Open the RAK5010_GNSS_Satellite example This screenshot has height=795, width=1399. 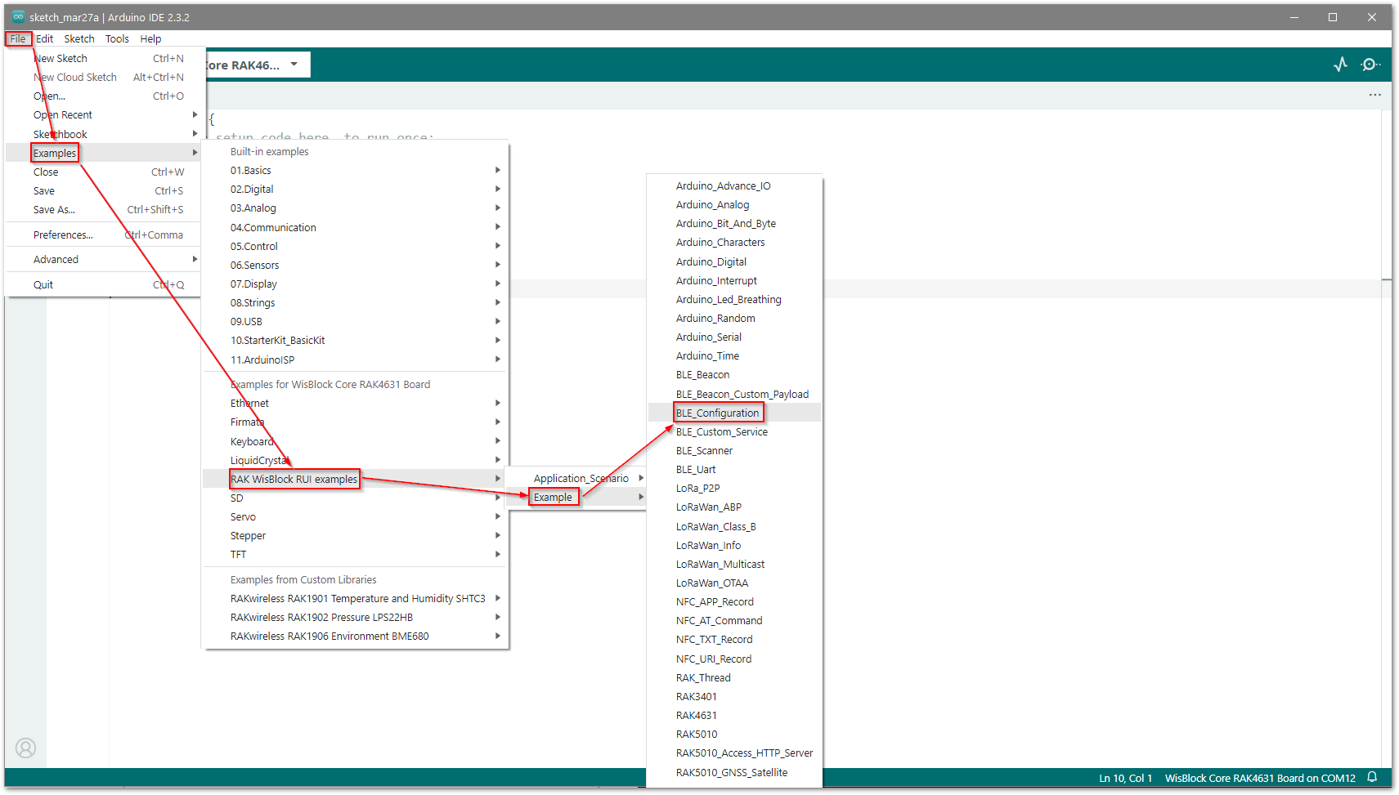pyautogui.click(x=734, y=772)
